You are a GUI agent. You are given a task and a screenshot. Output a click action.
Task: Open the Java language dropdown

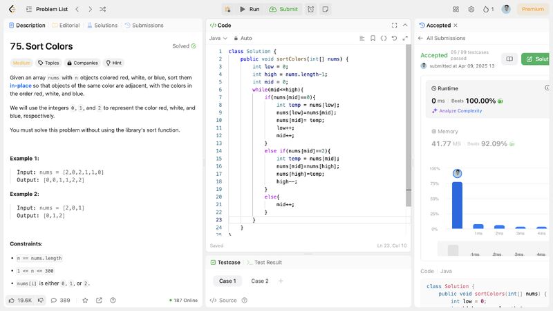[218, 38]
